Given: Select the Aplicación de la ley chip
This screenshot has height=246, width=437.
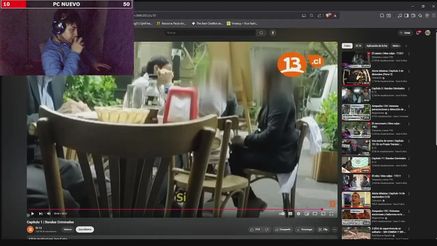Looking at the screenshot, I should 377,46.
